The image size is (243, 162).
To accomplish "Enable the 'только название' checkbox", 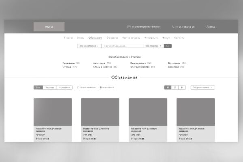I will (78, 87).
